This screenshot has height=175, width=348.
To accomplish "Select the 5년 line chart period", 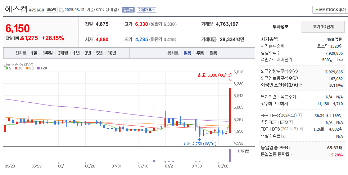I will (99, 53).
